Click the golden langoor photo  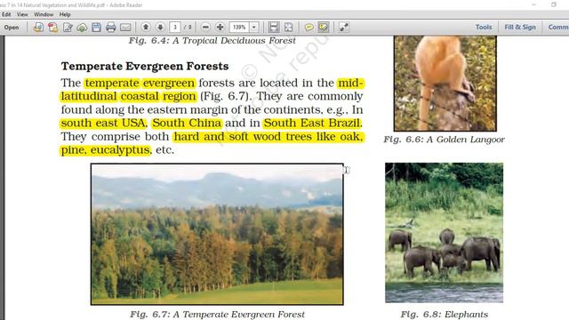coord(445,83)
